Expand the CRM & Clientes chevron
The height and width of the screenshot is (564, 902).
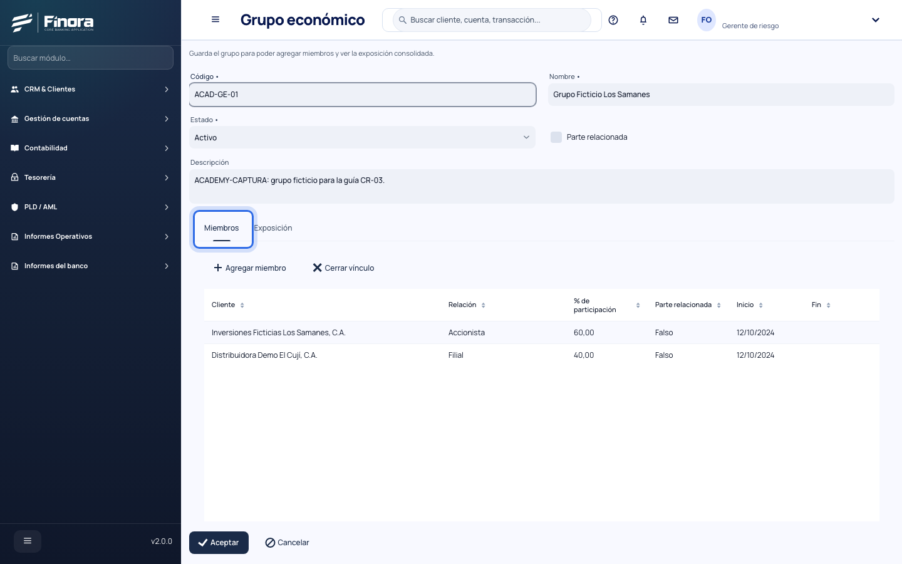167,90
